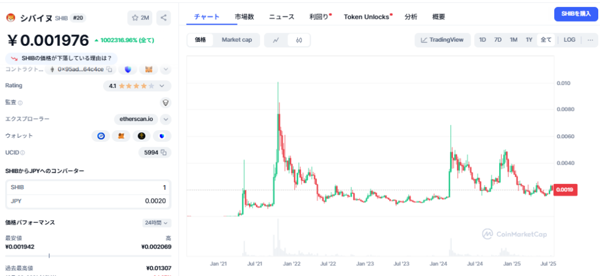600x276 pixels.
Task: Click the MetaMask fox icon in contract row
Action: (x=149, y=69)
